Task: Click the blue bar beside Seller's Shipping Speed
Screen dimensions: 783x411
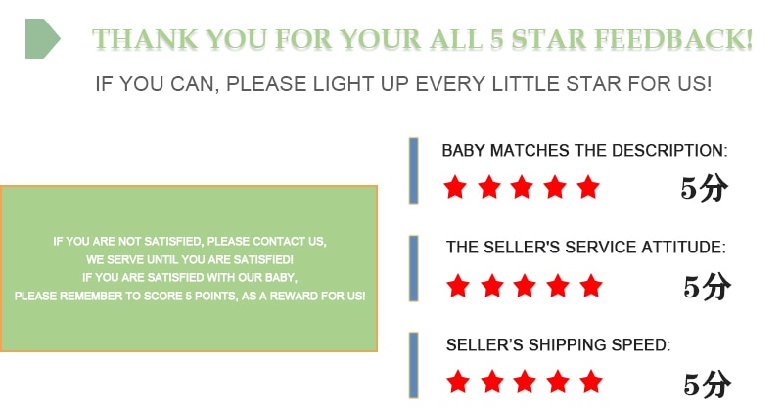Action: [413, 366]
